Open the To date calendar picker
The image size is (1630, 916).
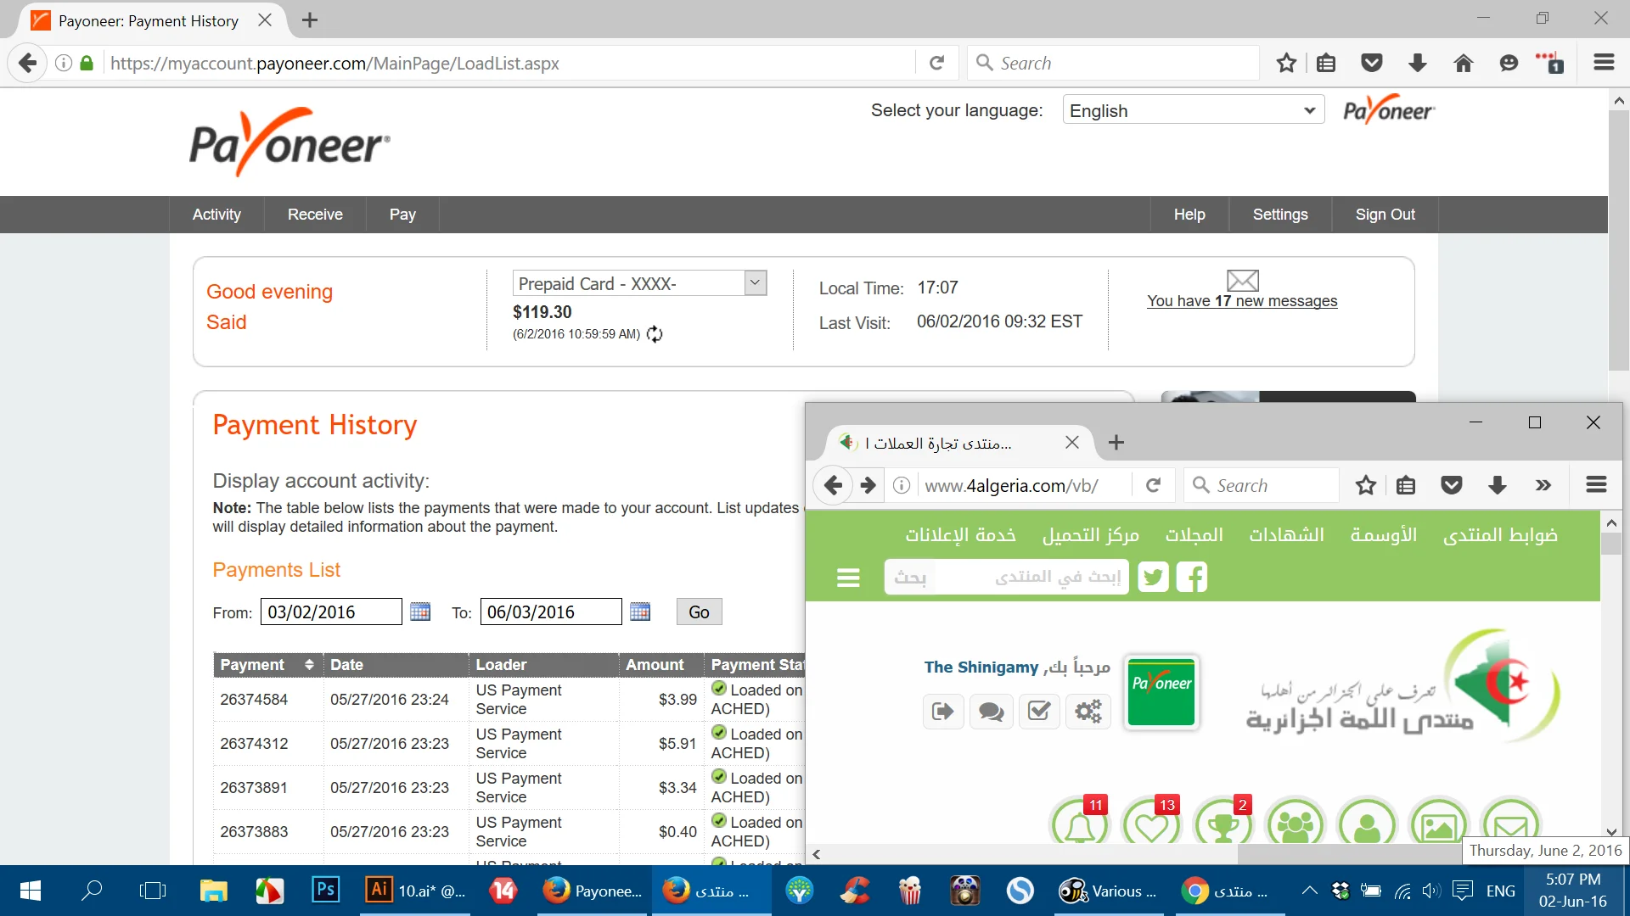tap(640, 612)
